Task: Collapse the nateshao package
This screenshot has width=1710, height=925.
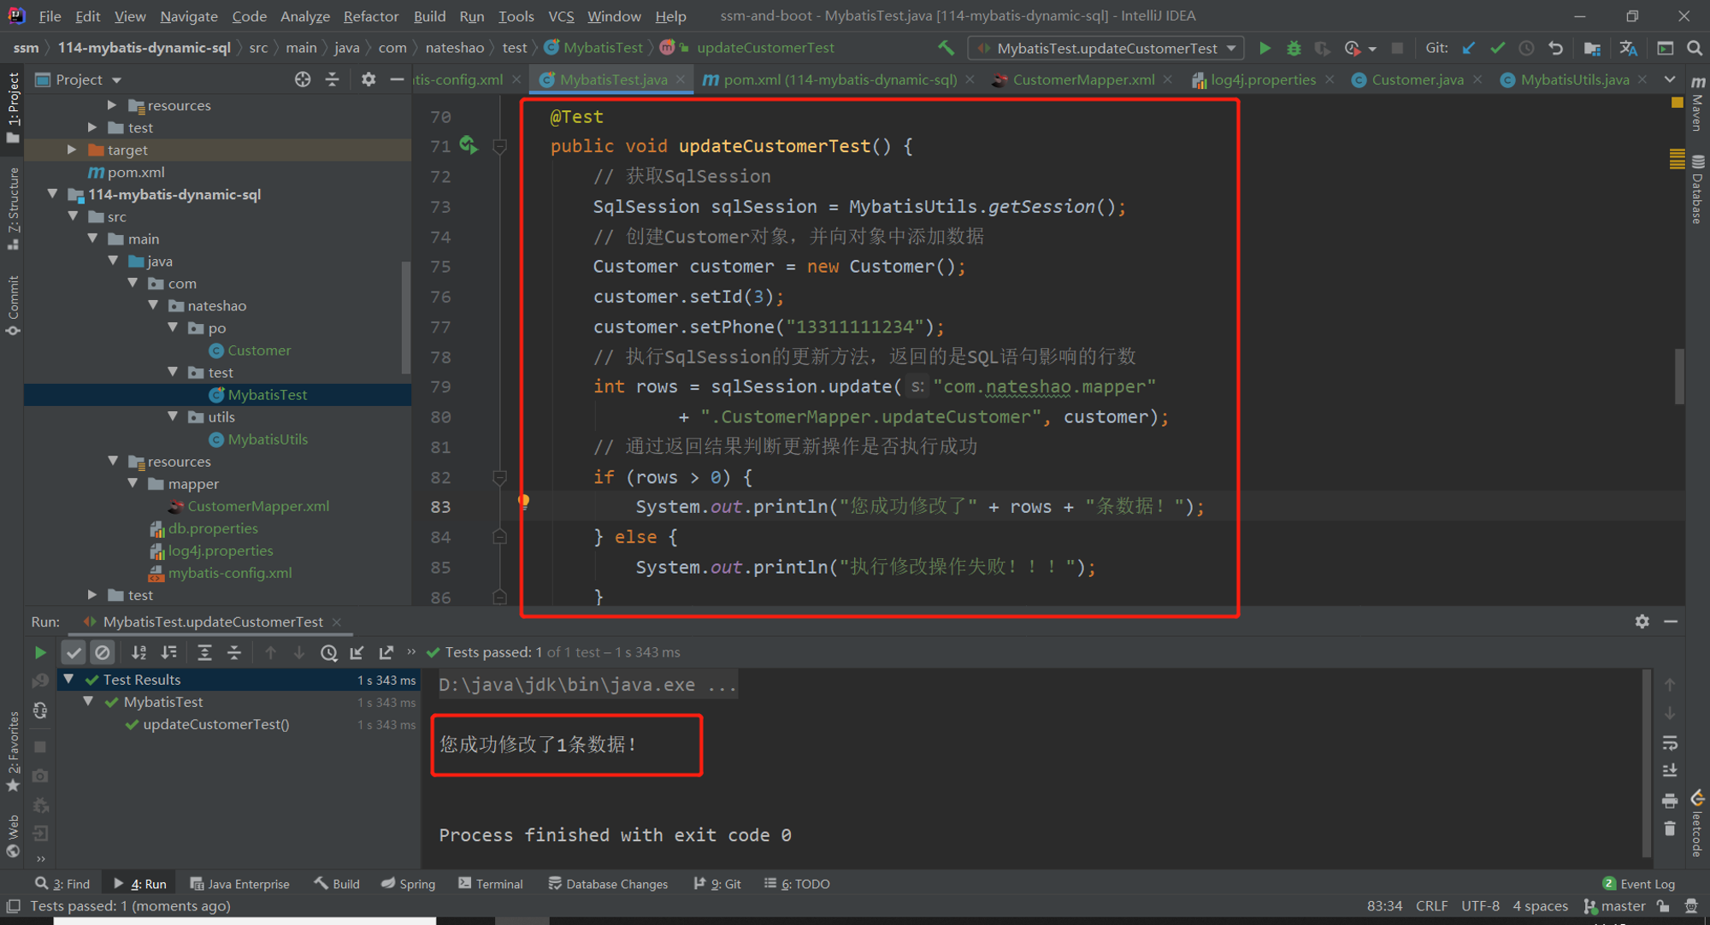Action: (x=153, y=305)
